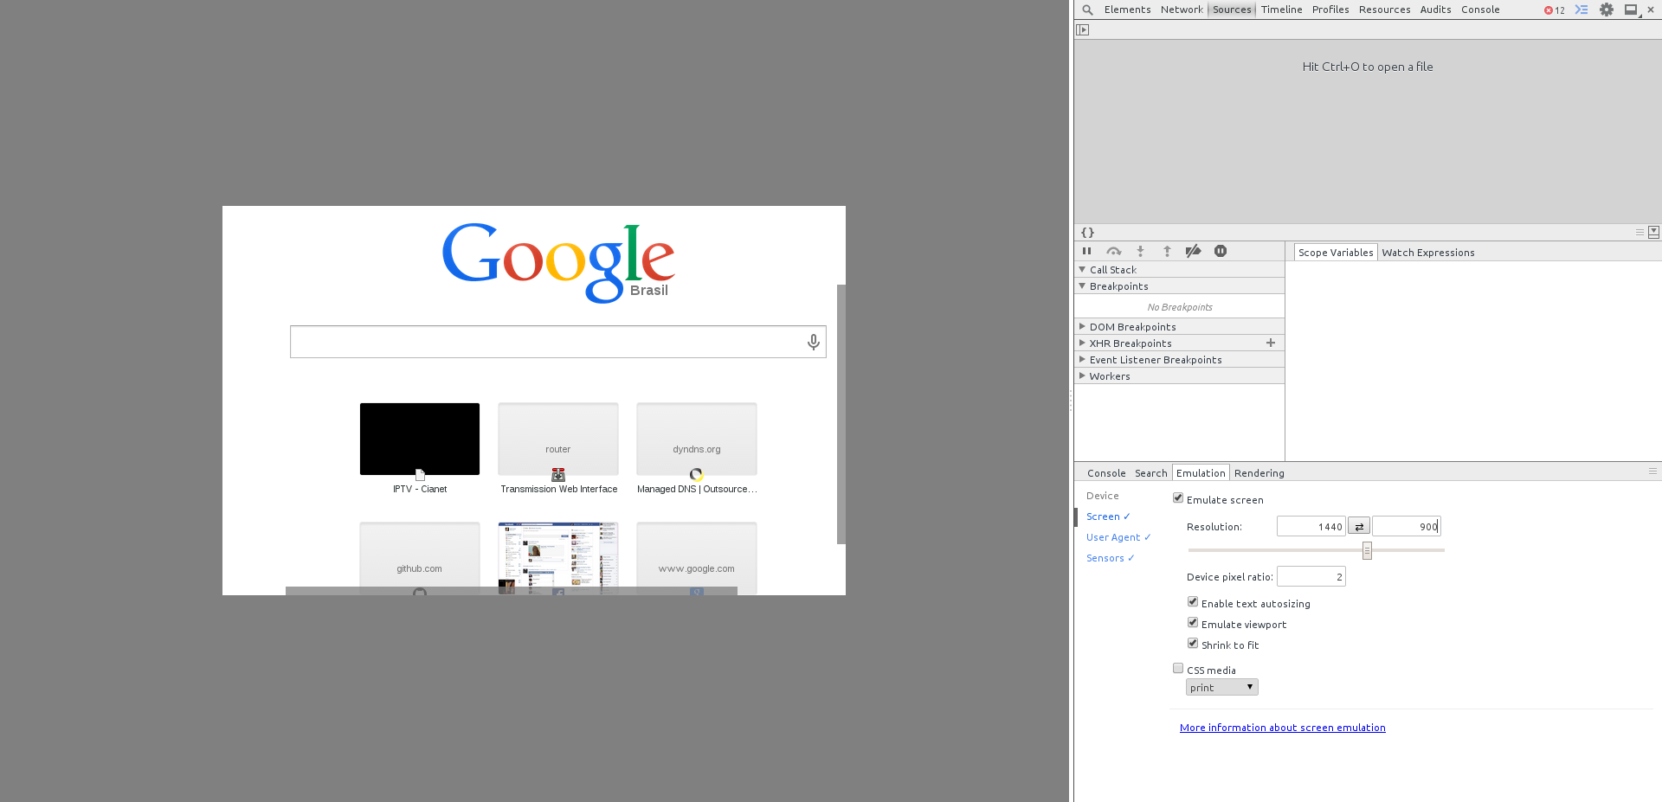Image resolution: width=1662 pixels, height=802 pixels.
Task: Open DevTools settings gear
Action: click(1607, 10)
